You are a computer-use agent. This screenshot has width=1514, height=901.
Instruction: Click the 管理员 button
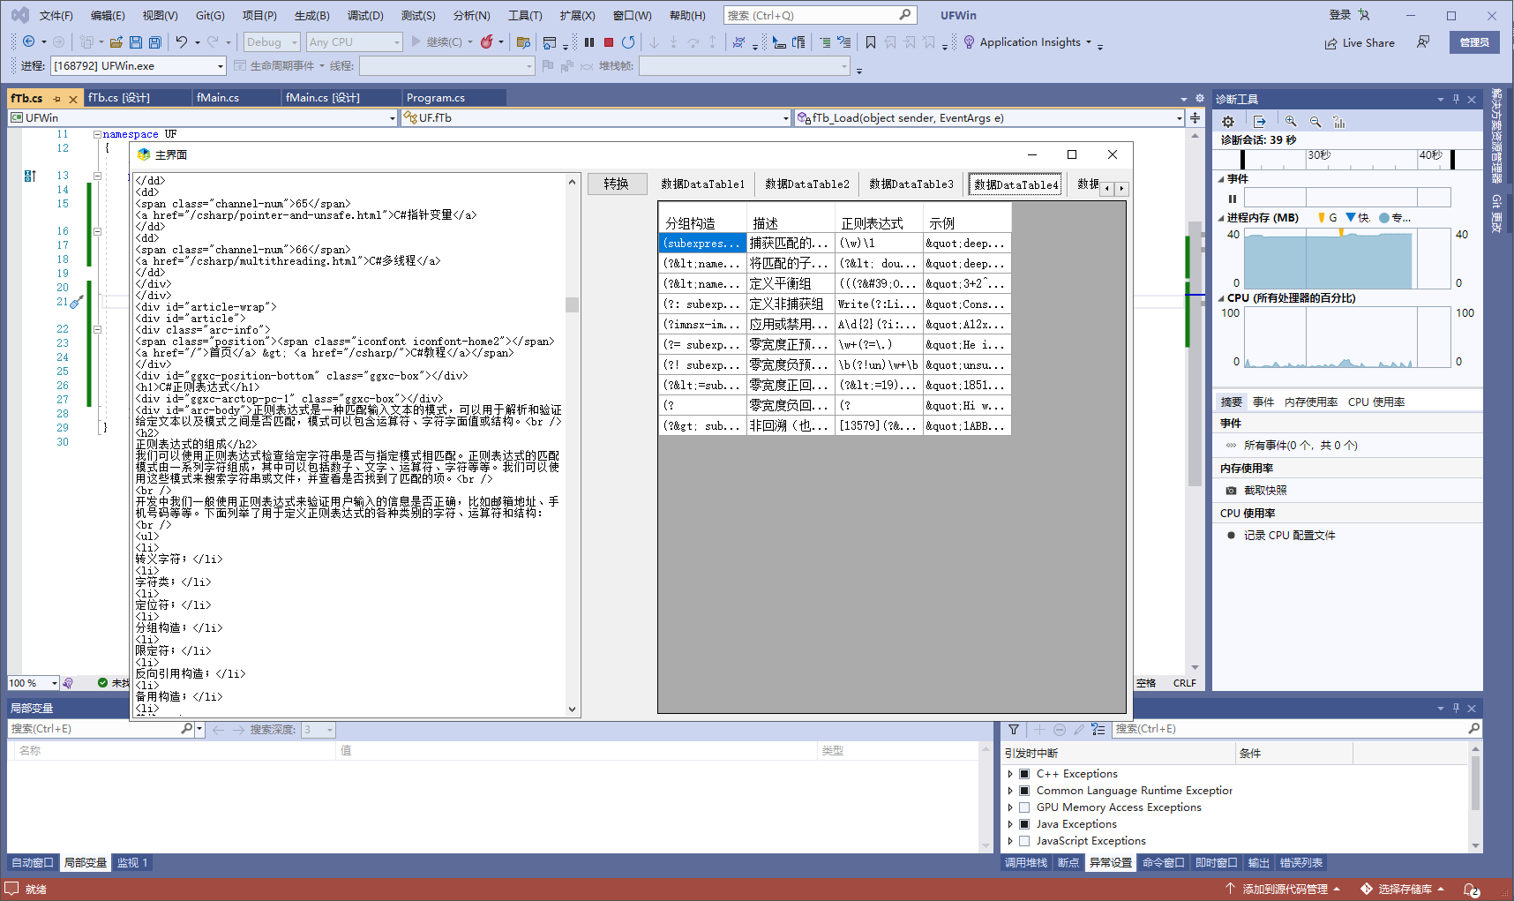1474,42
